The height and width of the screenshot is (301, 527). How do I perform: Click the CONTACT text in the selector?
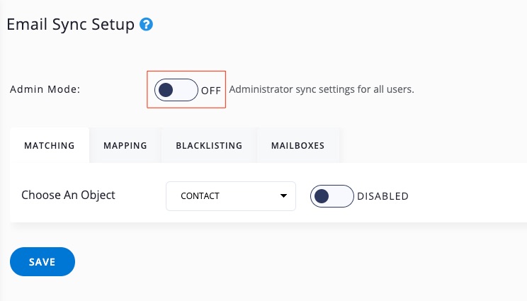201,195
